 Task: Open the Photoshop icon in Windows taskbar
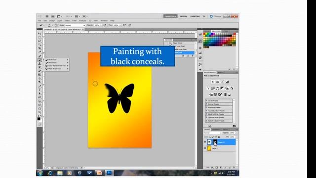pyautogui.click(x=109, y=173)
